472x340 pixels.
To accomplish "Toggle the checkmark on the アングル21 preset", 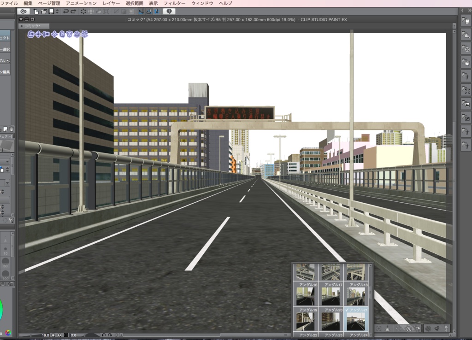I will [348, 309].
